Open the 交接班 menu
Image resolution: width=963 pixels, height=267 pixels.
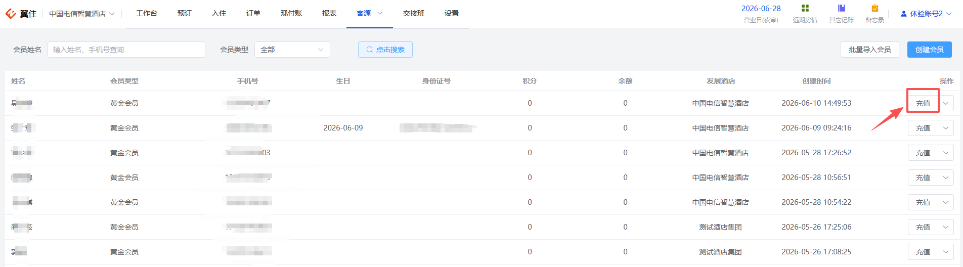point(414,13)
